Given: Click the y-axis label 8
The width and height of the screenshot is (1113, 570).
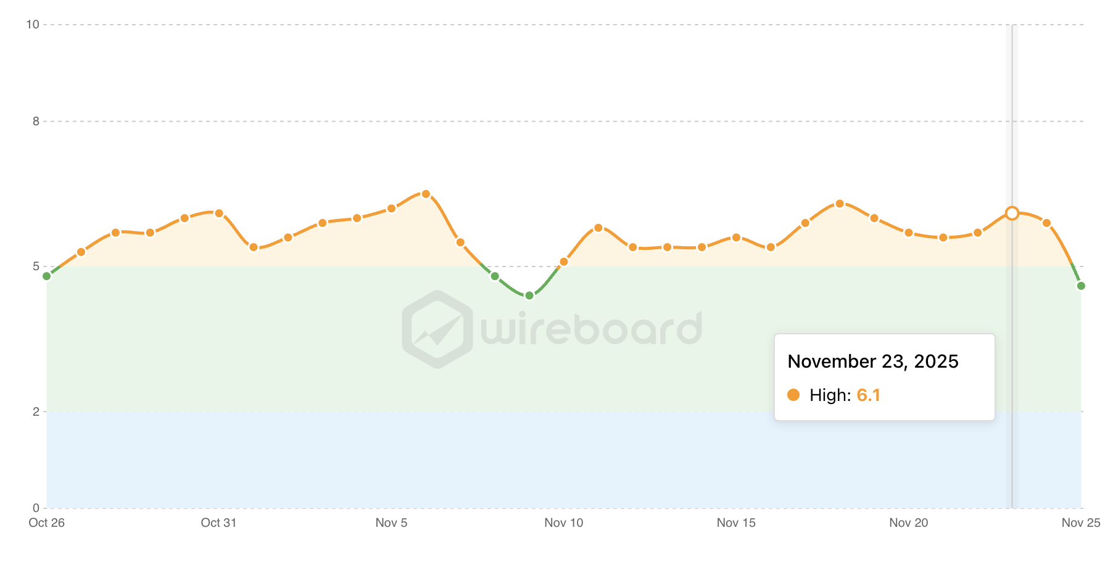Looking at the screenshot, I should coord(36,122).
